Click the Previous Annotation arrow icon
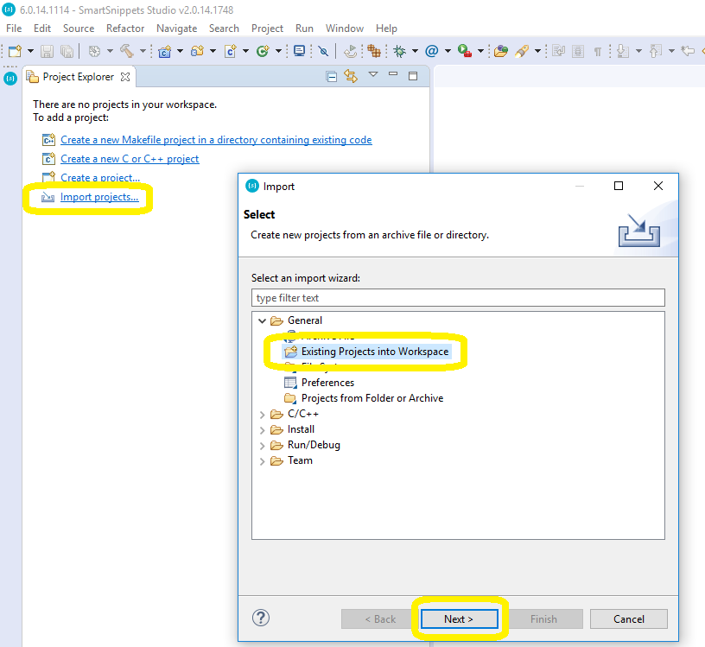This screenshot has width=705, height=647. (x=656, y=51)
